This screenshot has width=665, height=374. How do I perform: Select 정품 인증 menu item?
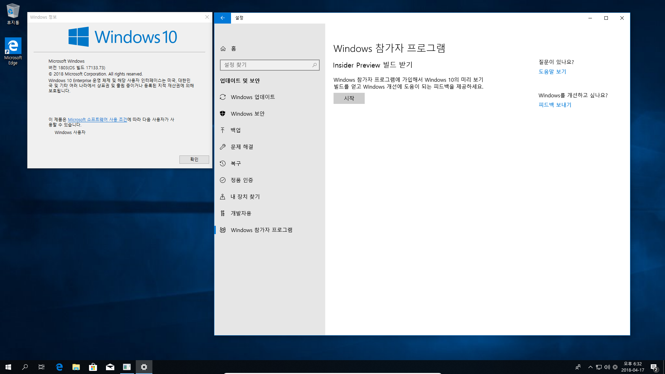click(x=269, y=180)
